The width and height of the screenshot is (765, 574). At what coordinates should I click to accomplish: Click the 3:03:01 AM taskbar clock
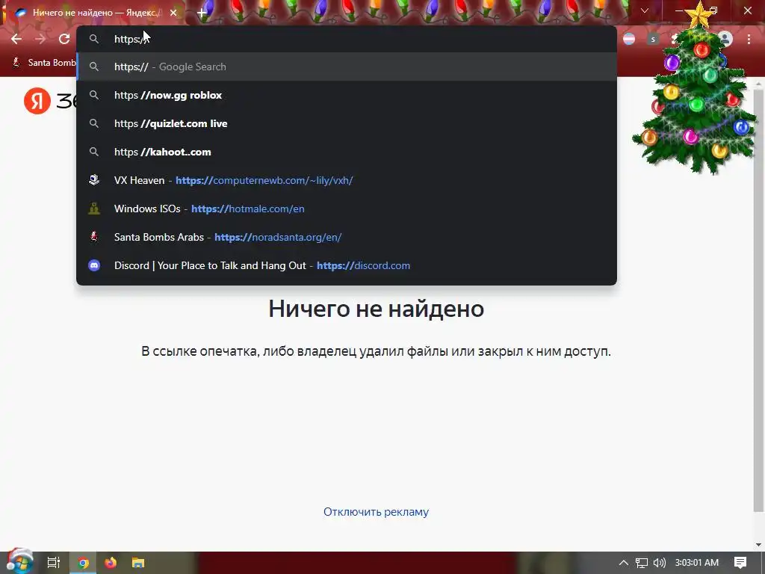click(697, 563)
